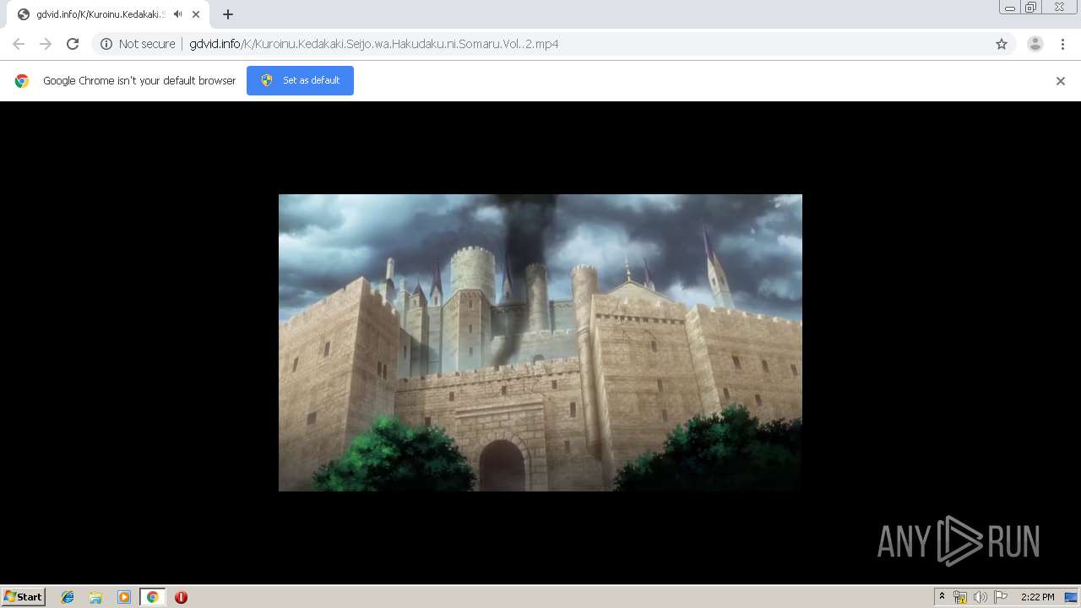
Task: Mute tab via speaker icon
Action: click(177, 14)
